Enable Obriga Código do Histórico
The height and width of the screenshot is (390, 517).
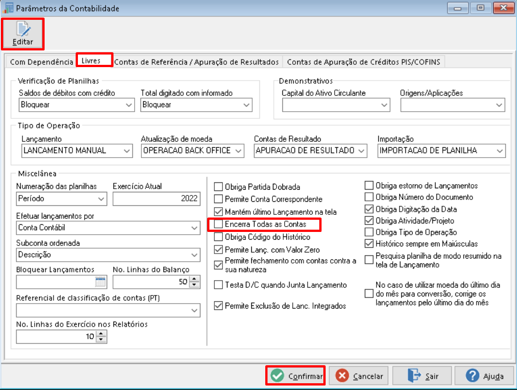pyautogui.click(x=218, y=237)
